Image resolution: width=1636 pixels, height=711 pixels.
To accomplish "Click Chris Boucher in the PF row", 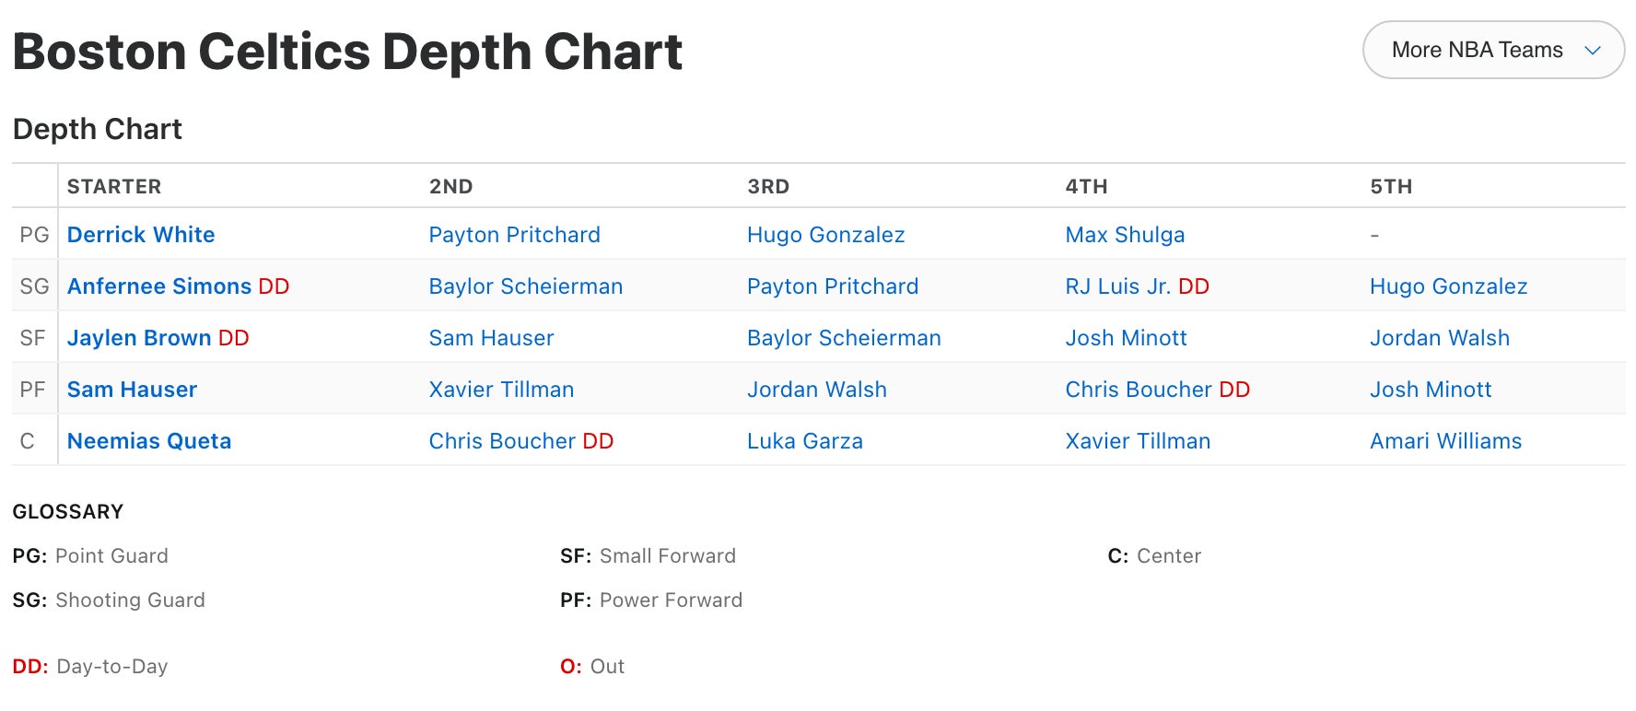I will 1138,390.
